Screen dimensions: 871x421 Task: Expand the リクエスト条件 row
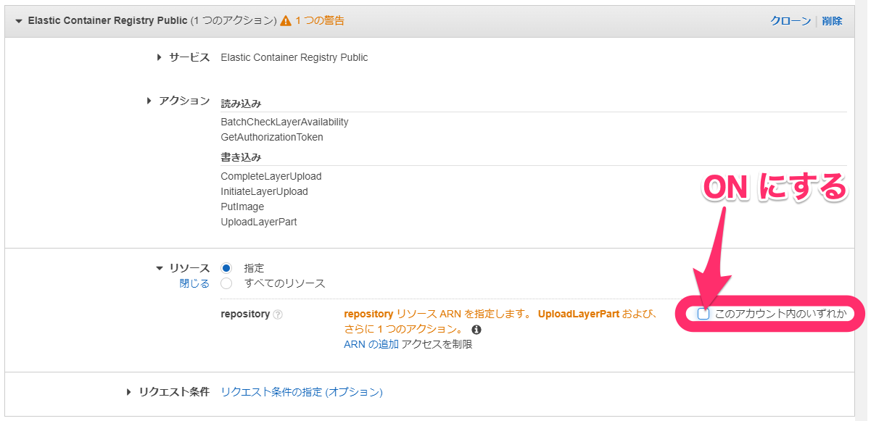(129, 392)
